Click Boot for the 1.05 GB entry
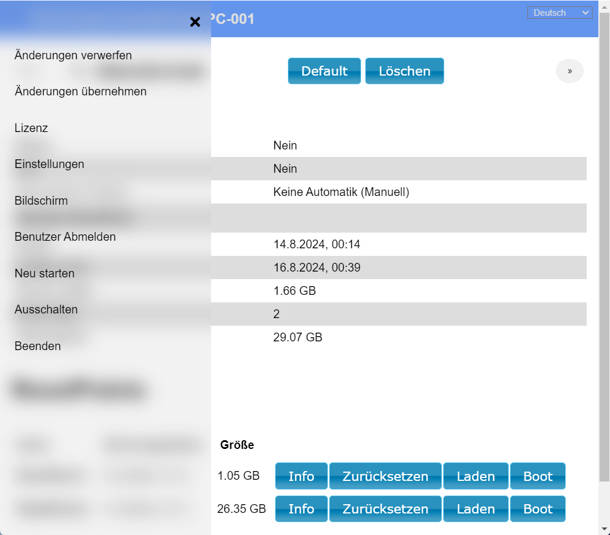 tap(537, 476)
